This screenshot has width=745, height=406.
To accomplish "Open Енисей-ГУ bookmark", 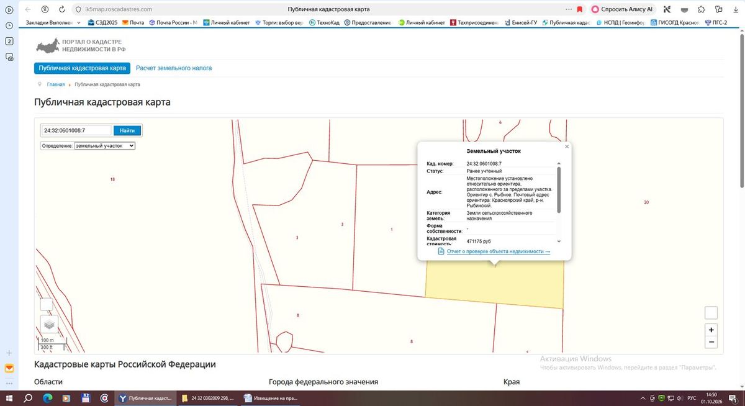I will [520, 23].
